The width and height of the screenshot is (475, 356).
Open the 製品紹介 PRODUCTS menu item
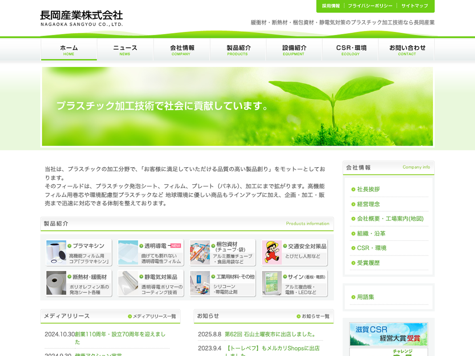point(238,50)
